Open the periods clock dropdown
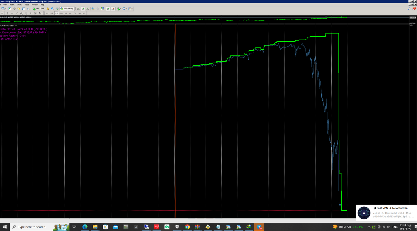The height and width of the screenshot is (231, 417). click(125, 9)
